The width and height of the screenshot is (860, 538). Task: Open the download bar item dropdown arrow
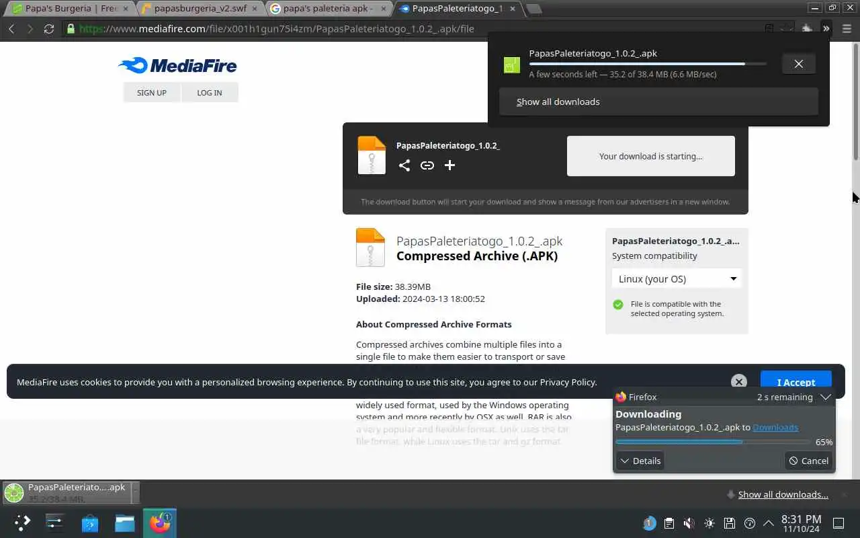(x=136, y=493)
